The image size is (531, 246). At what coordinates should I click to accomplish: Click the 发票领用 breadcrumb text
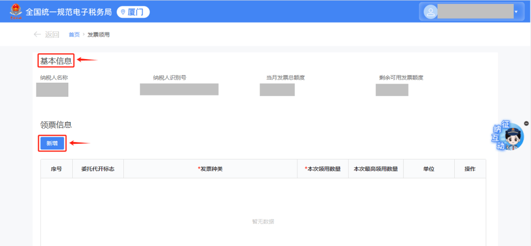(98, 34)
